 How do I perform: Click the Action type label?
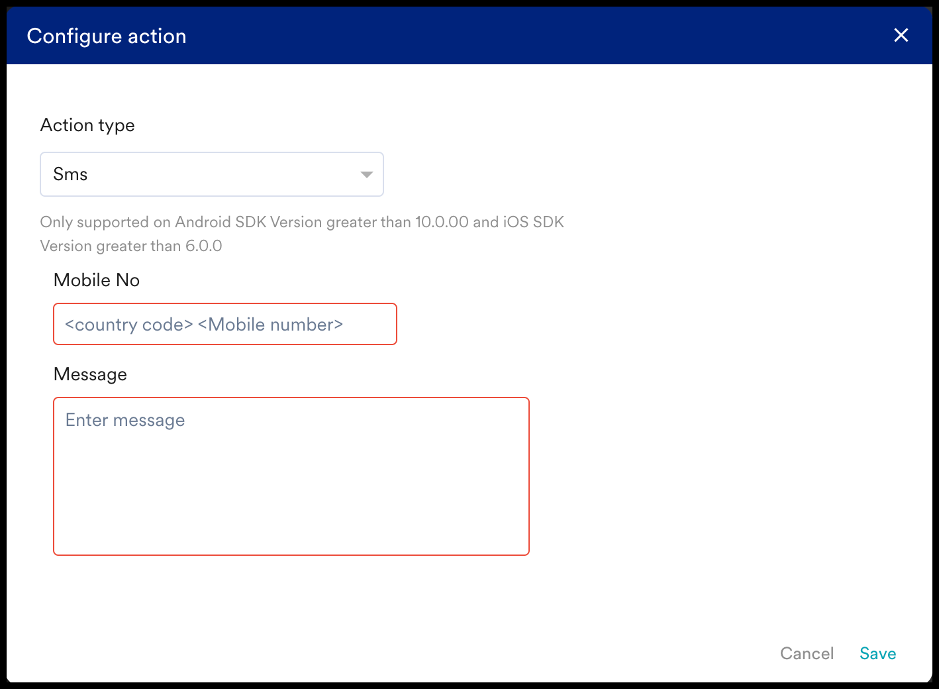click(x=87, y=125)
